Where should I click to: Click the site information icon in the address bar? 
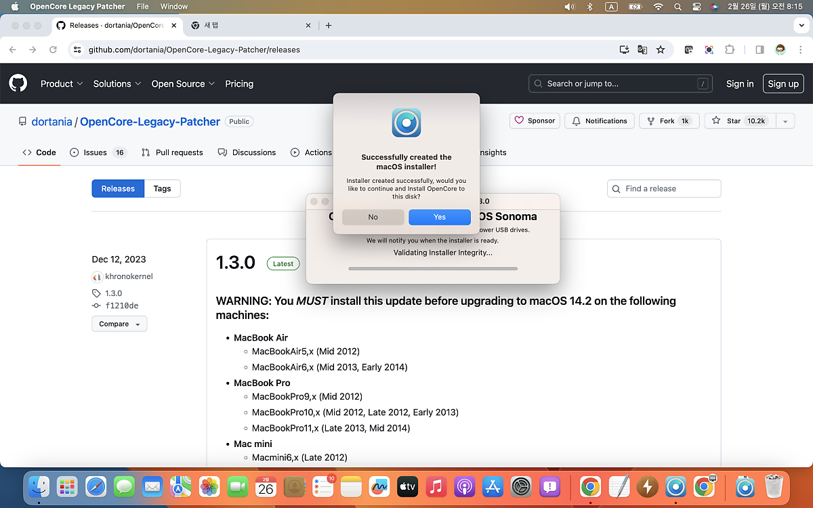click(x=78, y=49)
